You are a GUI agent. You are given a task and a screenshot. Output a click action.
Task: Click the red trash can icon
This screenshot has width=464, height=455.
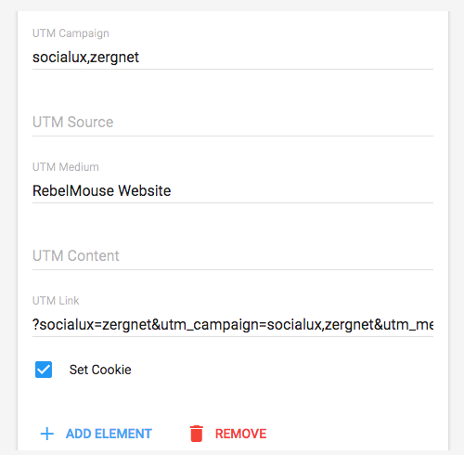click(x=197, y=434)
